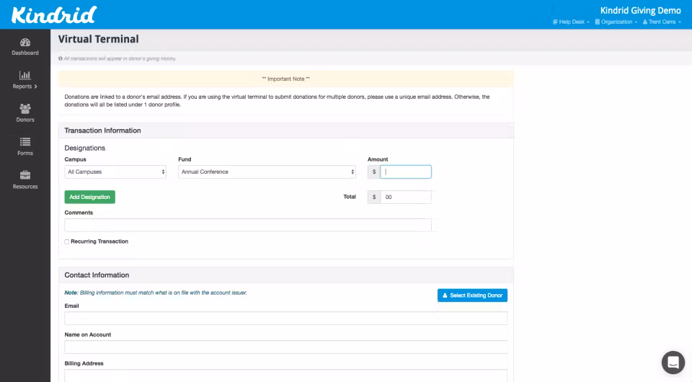
Task: Click Select Existing Donor button
Action: point(472,296)
